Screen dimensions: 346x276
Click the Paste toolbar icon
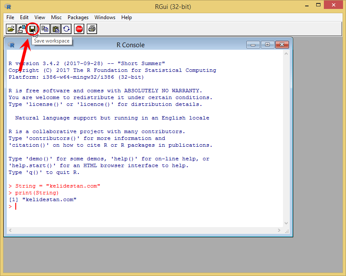(x=56, y=29)
